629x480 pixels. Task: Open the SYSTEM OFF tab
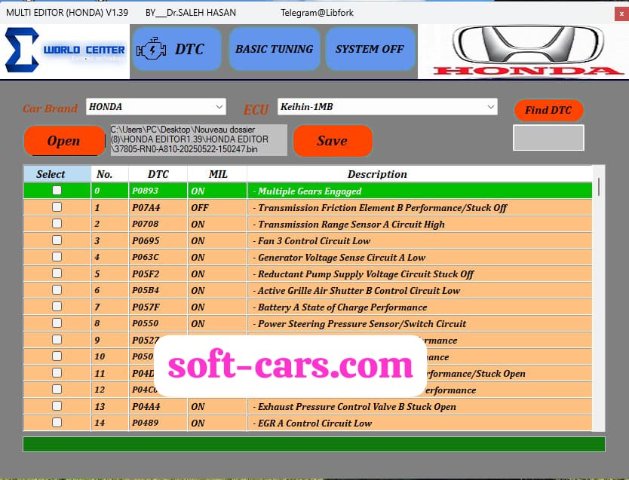[370, 49]
